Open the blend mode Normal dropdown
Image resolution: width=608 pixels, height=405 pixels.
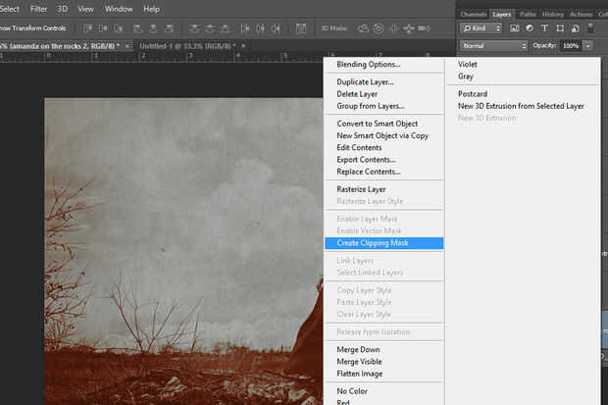(493, 45)
